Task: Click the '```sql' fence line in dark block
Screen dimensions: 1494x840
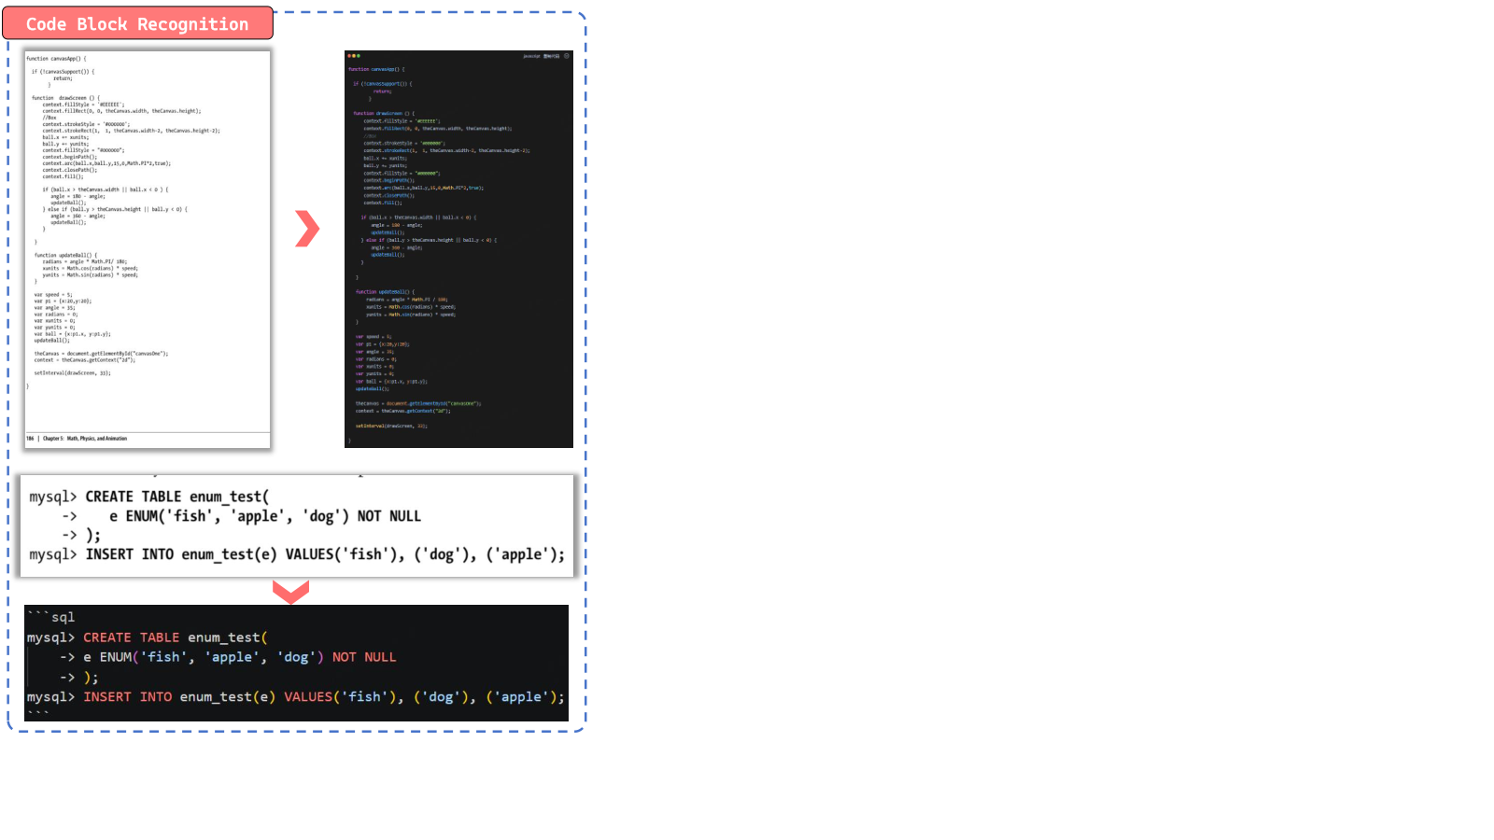Action: pos(50,617)
